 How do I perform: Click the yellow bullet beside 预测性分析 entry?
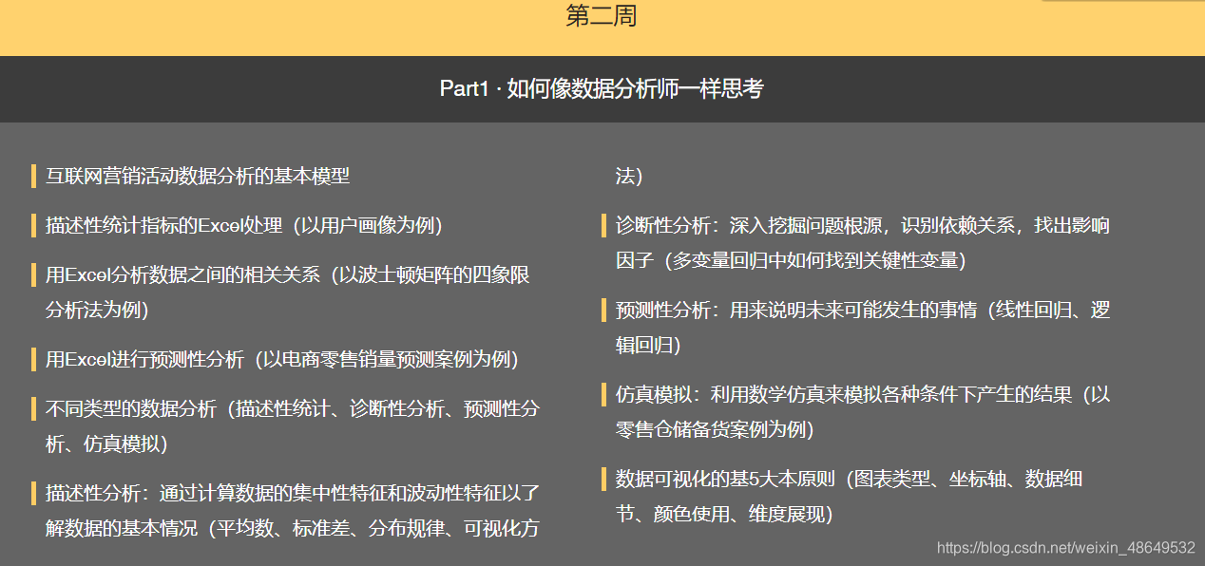point(603,310)
